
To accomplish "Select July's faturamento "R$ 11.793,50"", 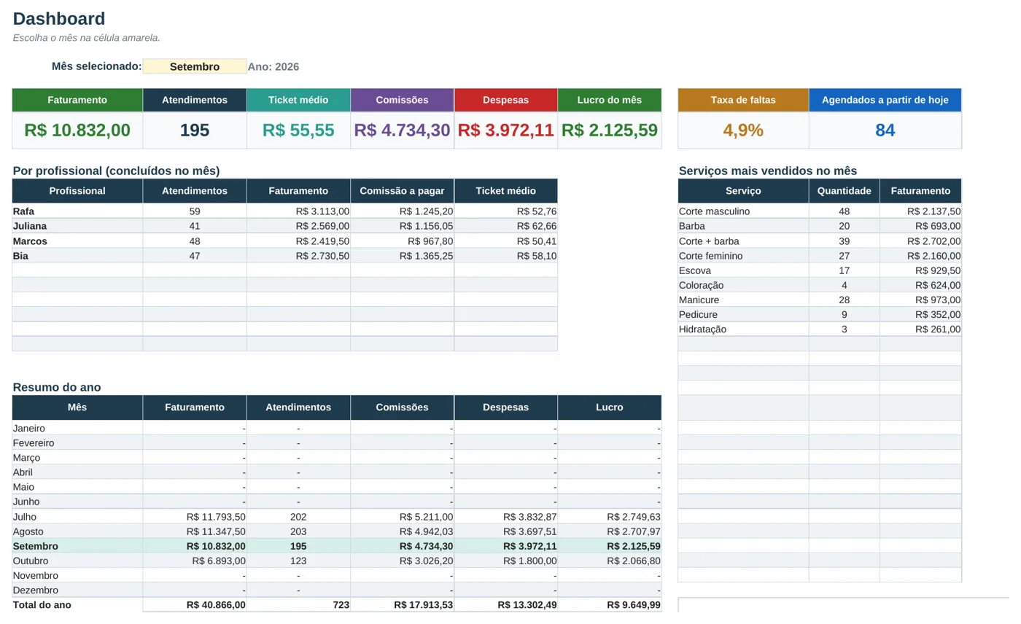I will tap(195, 517).
